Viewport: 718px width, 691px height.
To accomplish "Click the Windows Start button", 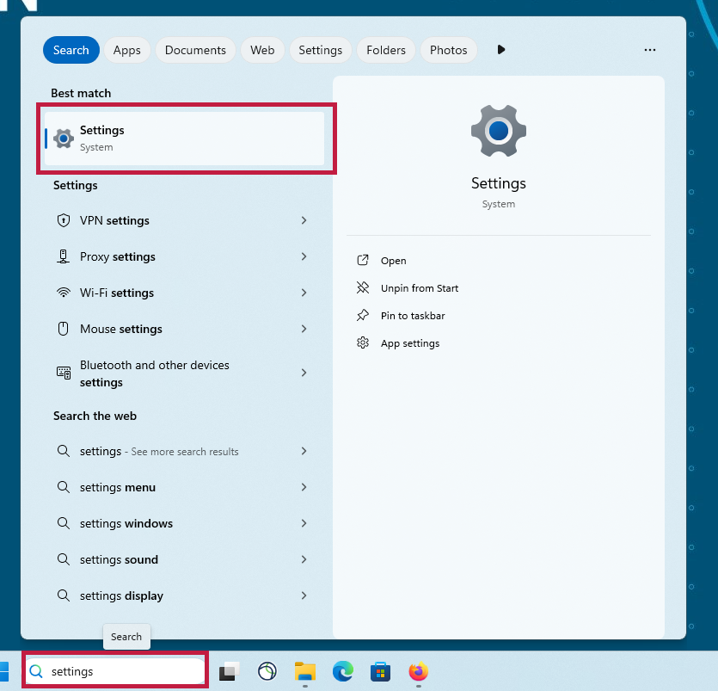I will tap(3, 672).
